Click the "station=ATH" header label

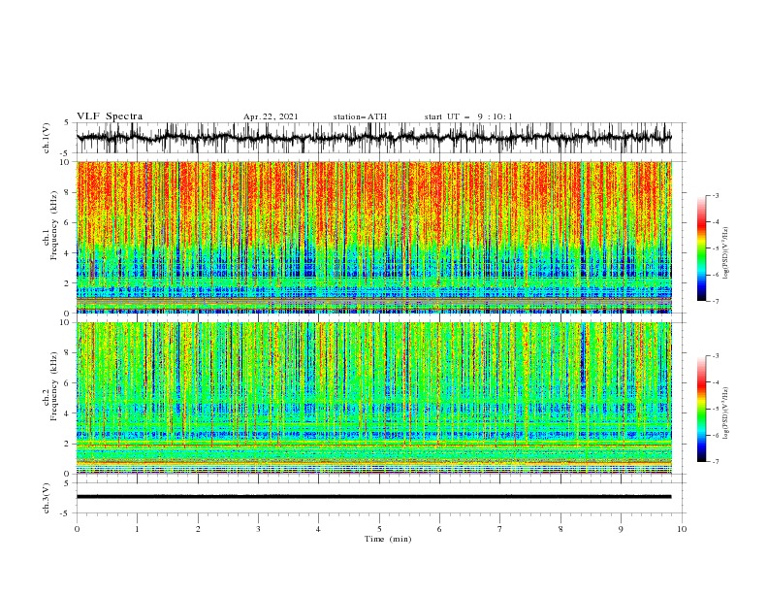360,116
